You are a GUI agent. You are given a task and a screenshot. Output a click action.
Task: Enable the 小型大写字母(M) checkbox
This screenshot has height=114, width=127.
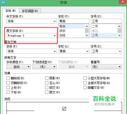pyautogui.click(x=85, y=78)
